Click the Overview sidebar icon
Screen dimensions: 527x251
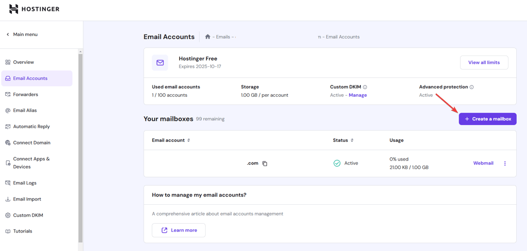pyautogui.click(x=8, y=62)
